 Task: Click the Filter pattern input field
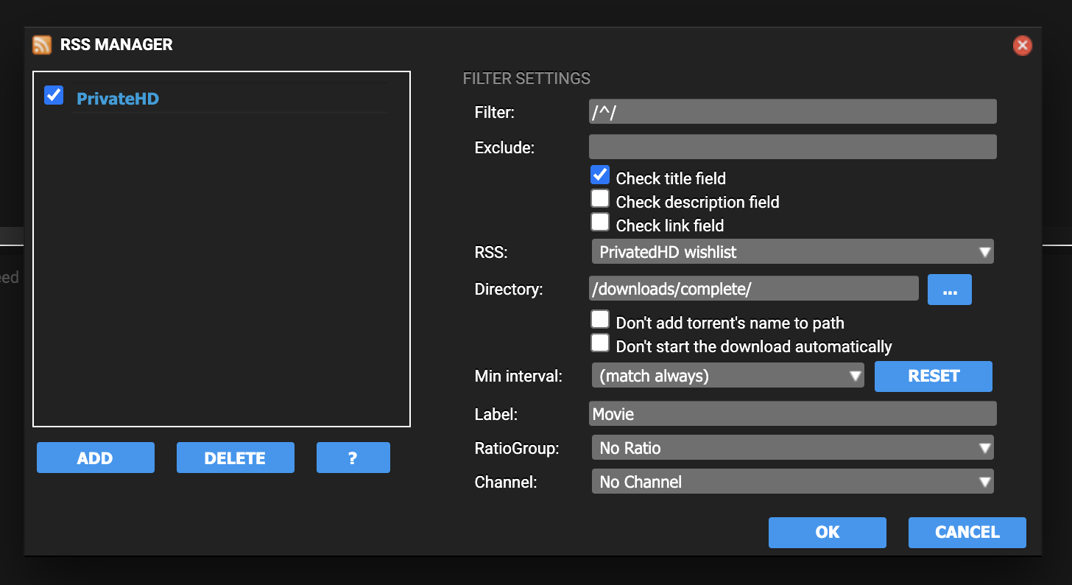pyautogui.click(x=792, y=112)
